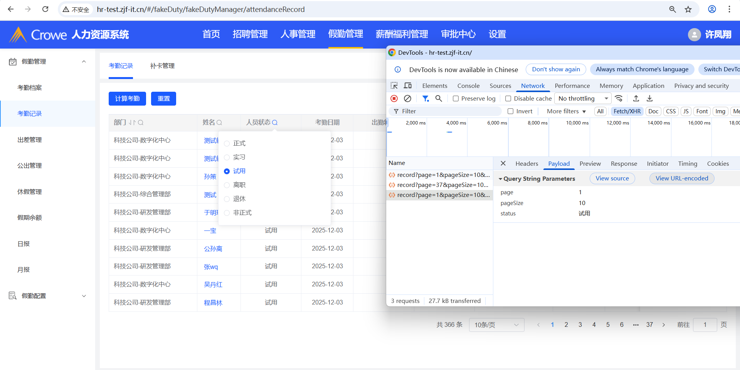Click the 计算考勤 button
The width and height of the screenshot is (740, 370).
pos(127,99)
